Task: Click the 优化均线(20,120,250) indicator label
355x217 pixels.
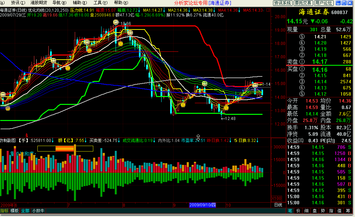Action: [x=48, y=10]
